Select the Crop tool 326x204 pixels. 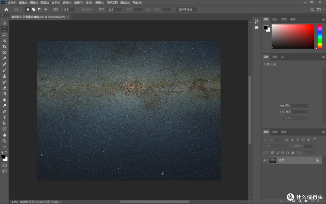pyautogui.click(x=4, y=47)
